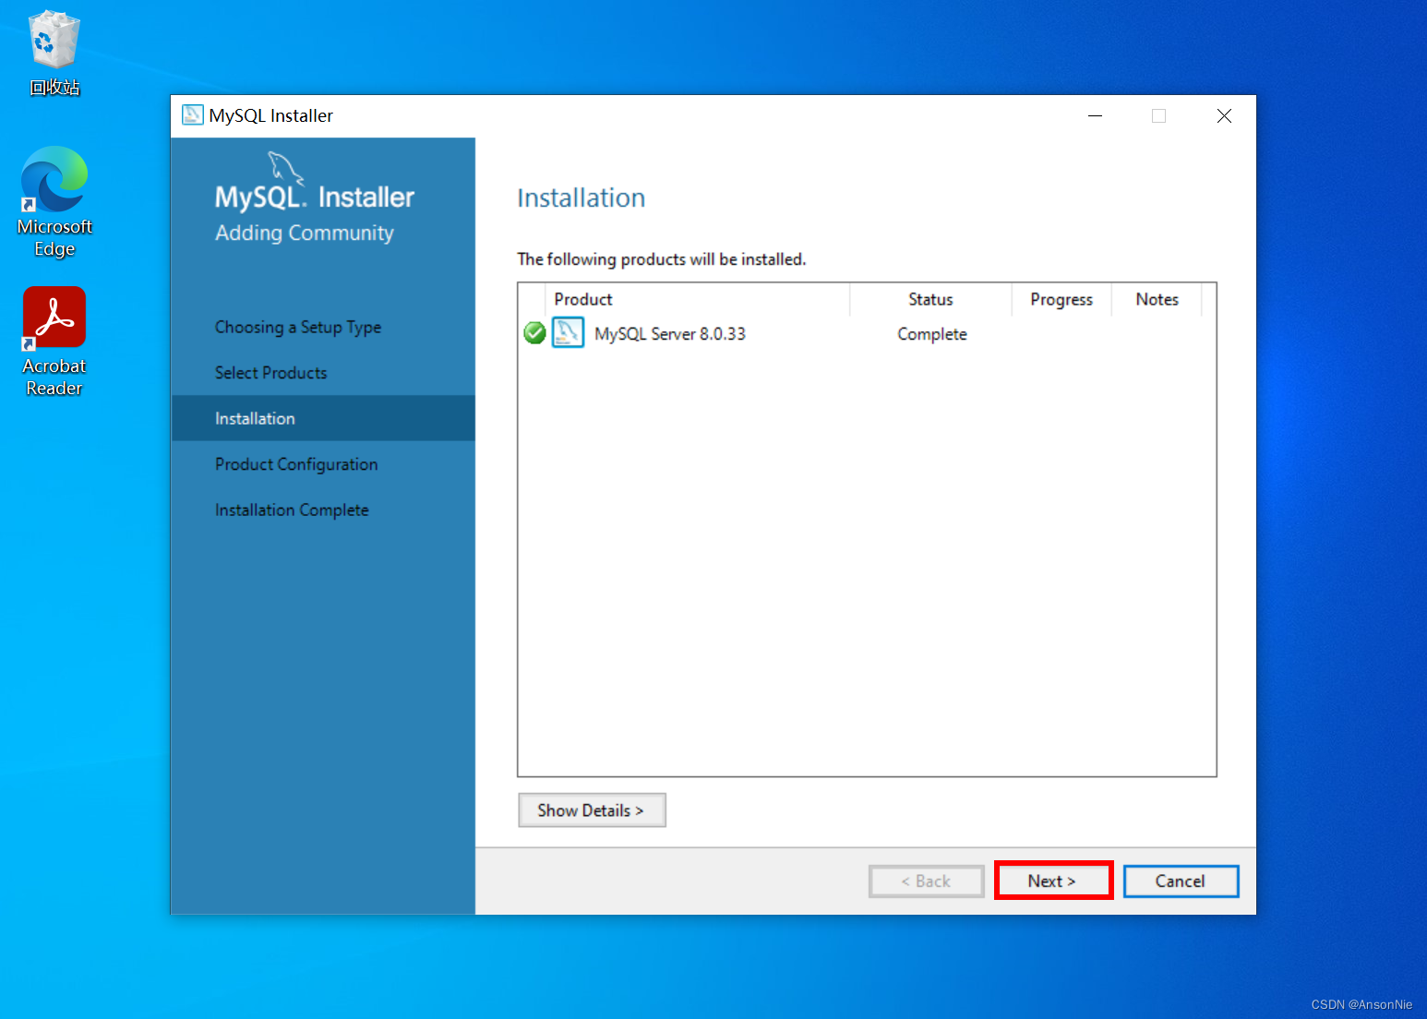Click the Status column header
Viewport: 1427px width, 1019px height.
(929, 299)
